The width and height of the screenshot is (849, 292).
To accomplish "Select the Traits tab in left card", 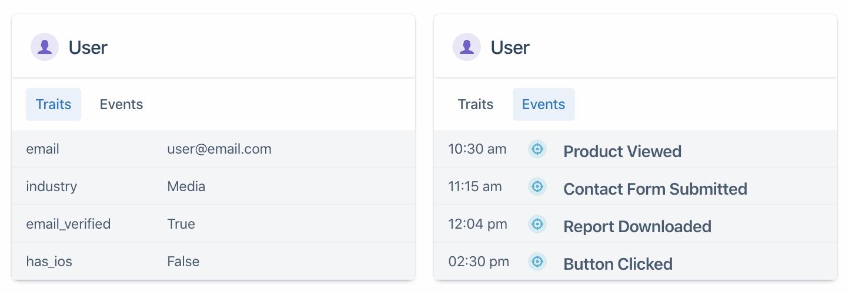I will [x=54, y=104].
